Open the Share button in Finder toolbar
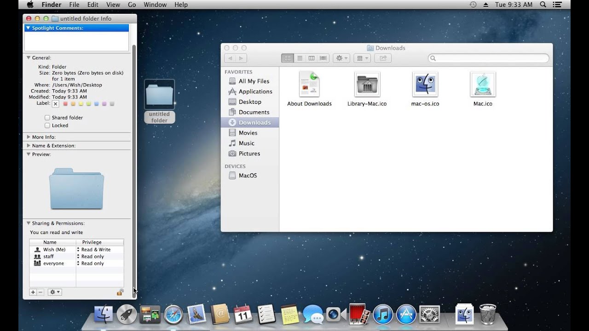The width and height of the screenshot is (589, 331). click(382, 58)
